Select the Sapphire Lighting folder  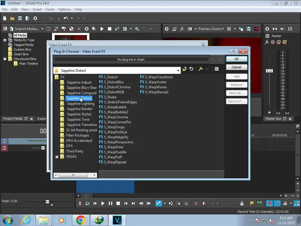[81, 104]
